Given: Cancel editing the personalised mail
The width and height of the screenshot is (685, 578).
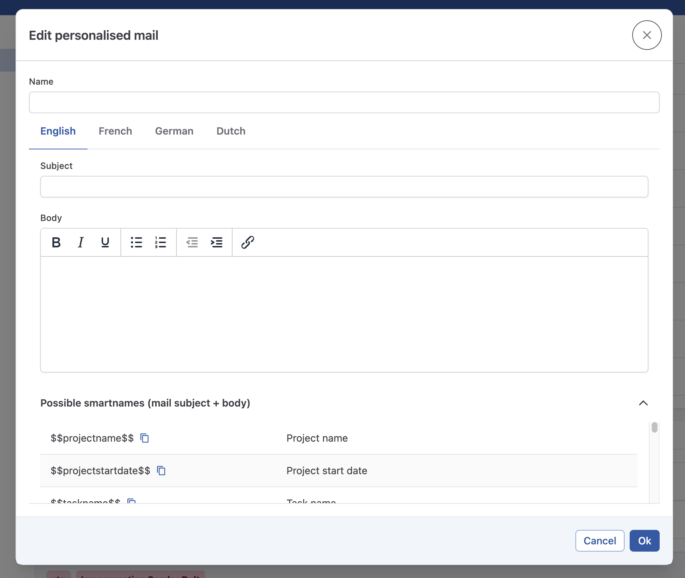Looking at the screenshot, I should click(x=599, y=541).
